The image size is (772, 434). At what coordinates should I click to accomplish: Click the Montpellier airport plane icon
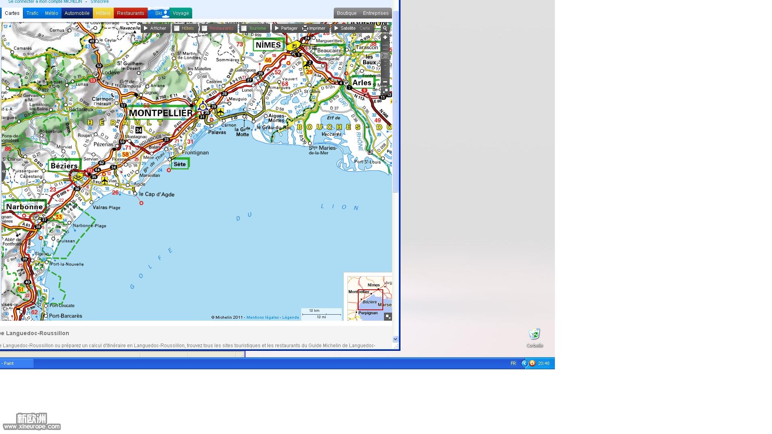pos(220,112)
